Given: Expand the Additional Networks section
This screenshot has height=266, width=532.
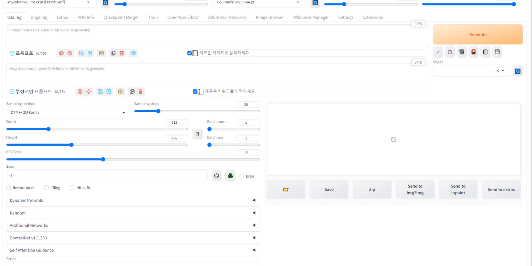Looking at the screenshot, I should tap(133, 225).
